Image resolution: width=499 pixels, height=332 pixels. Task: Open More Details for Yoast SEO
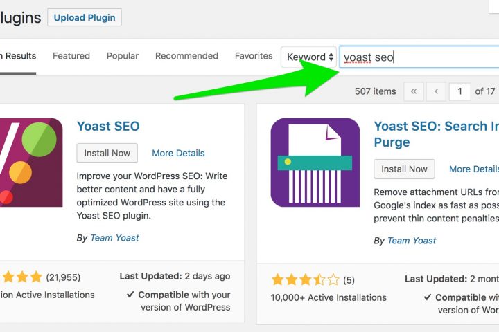click(x=178, y=153)
